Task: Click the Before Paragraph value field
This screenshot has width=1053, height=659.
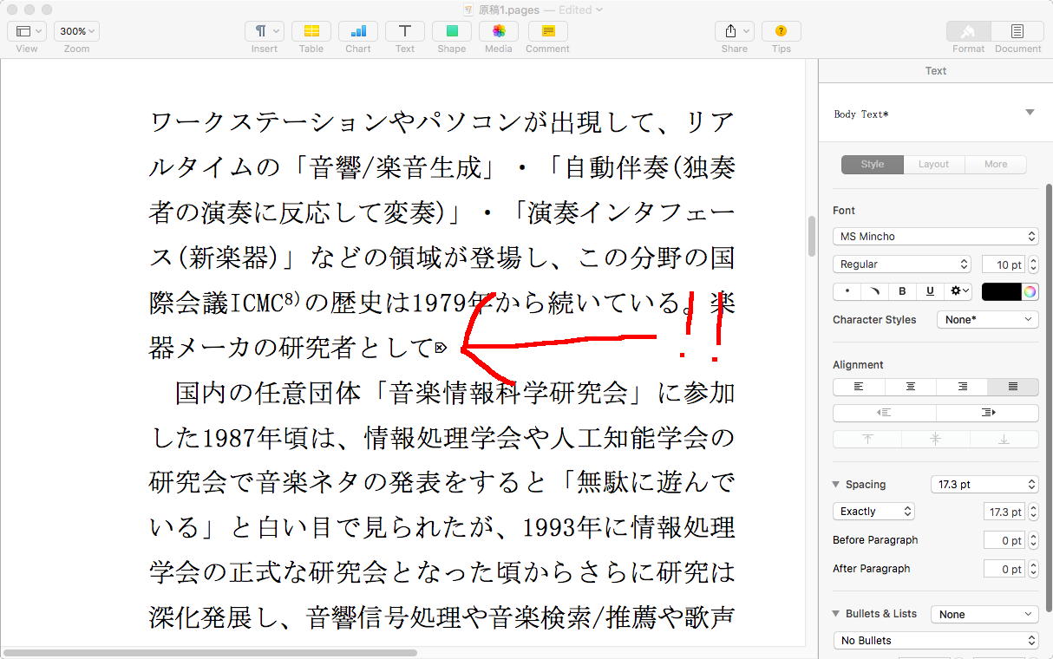Action: pyautogui.click(x=1004, y=540)
